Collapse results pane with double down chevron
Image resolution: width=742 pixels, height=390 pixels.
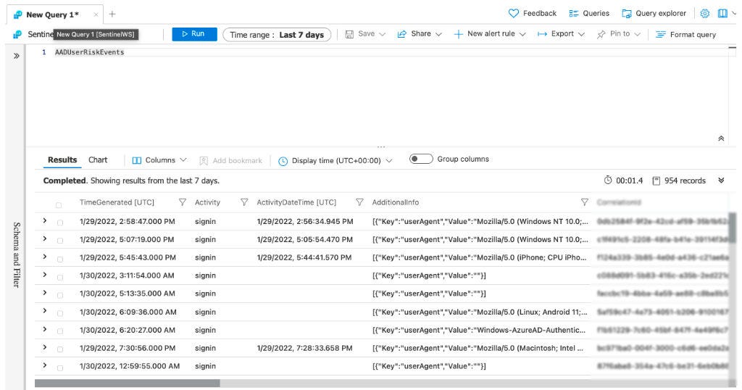721,181
